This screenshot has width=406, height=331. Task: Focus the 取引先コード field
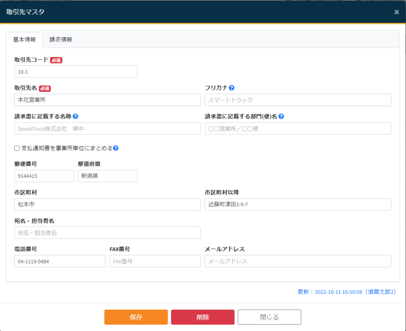click(76, 72)
